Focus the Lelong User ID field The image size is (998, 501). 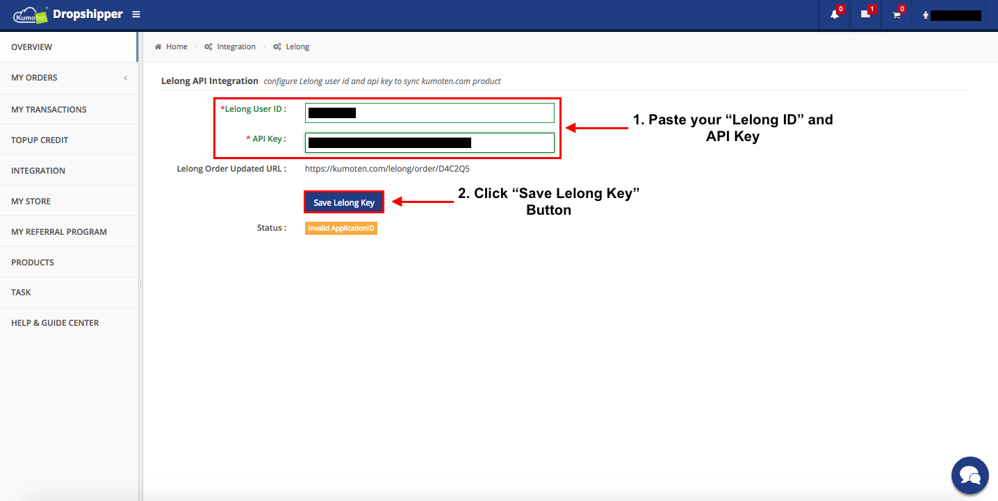point(430,113)
